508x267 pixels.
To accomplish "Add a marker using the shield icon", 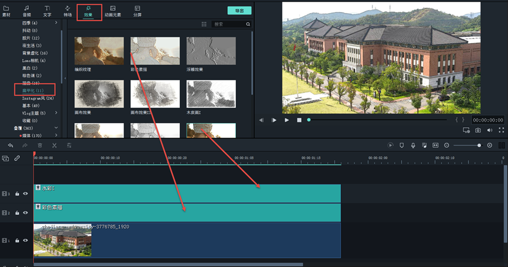I will 401,145.
